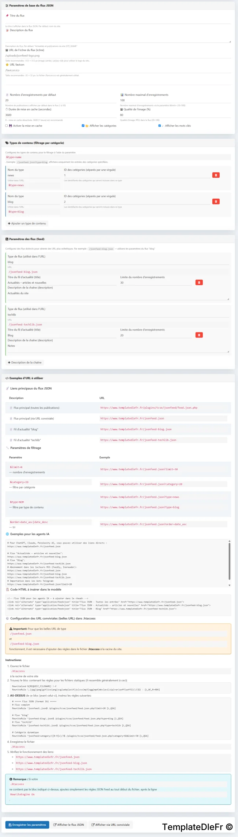
Task: Click the "Durée de mise en cache" field
Action: coord(61,115)
